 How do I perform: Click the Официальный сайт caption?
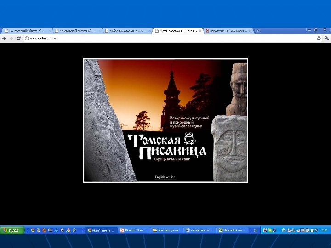(x=172, y=159)
